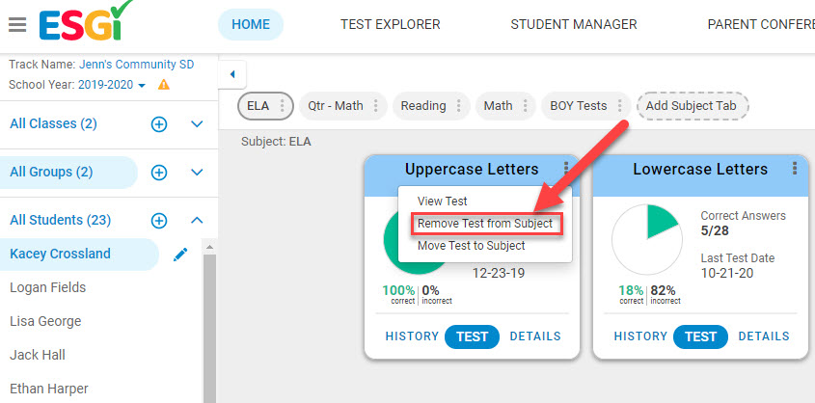Screen dimensions: 815x403
Task: Open the hamburger menu icon
Action: click(17, 24)
